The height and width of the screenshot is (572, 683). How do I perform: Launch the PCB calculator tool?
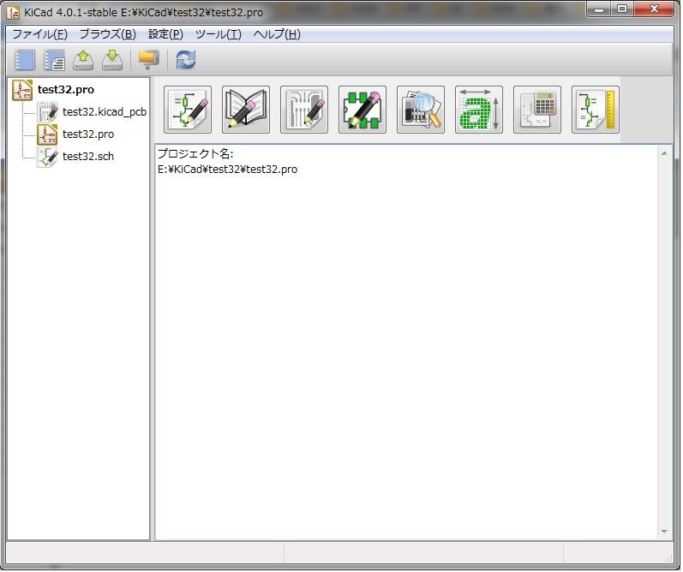click(537, 110)
